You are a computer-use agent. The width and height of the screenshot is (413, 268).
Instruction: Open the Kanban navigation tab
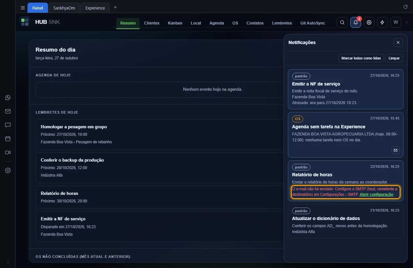(x=175, y=23)
